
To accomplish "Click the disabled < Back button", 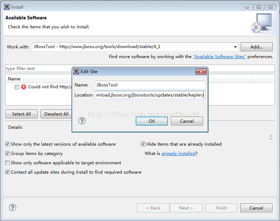I will point(153,208).
